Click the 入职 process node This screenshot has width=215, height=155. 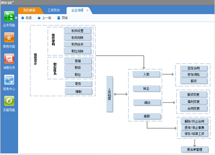pos(147,74)
